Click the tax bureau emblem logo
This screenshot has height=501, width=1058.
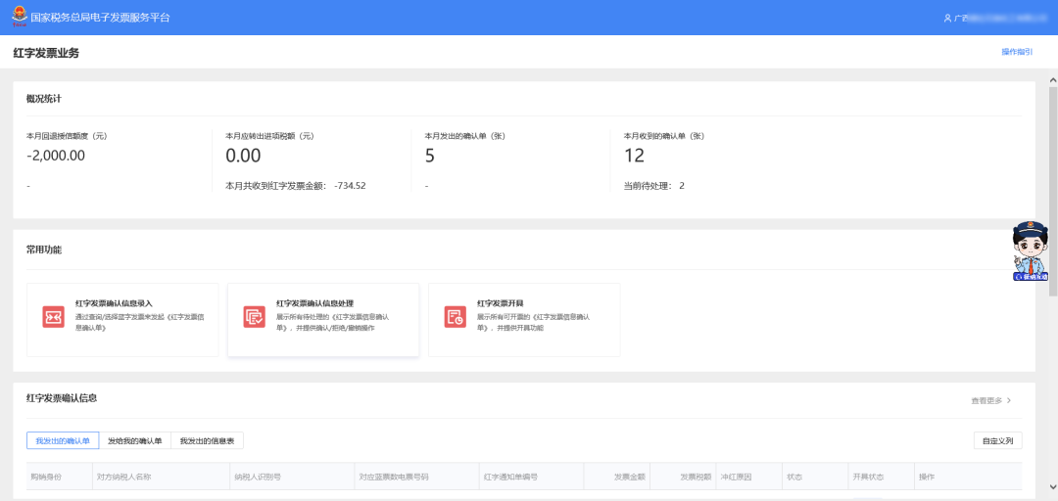coord(19,17)
